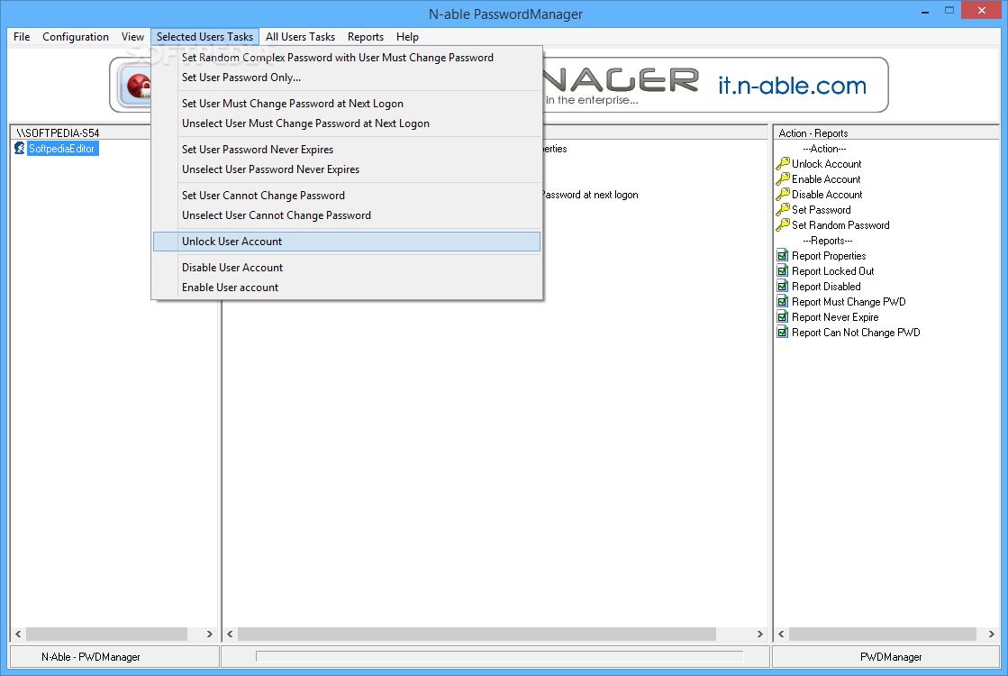Click Set Random Password action

[840, 225]
